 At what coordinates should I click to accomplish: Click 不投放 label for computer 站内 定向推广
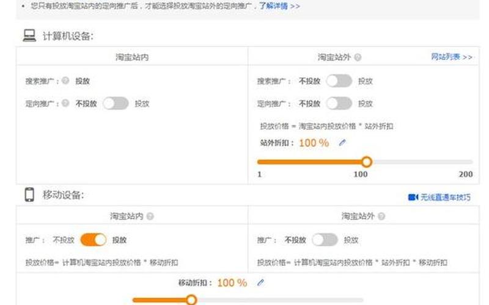pos(86,103)
